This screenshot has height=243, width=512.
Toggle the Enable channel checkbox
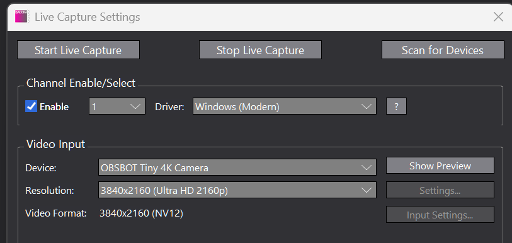point(31,106)
